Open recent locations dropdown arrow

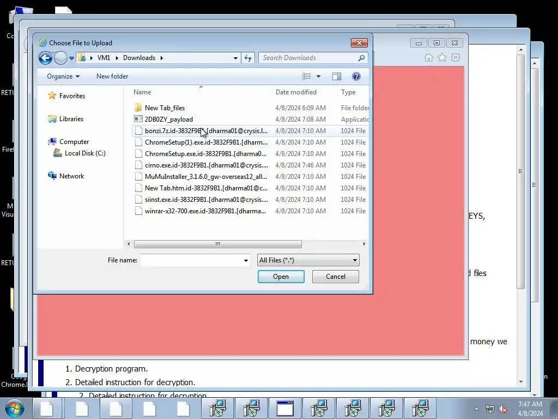click(71, 58)
